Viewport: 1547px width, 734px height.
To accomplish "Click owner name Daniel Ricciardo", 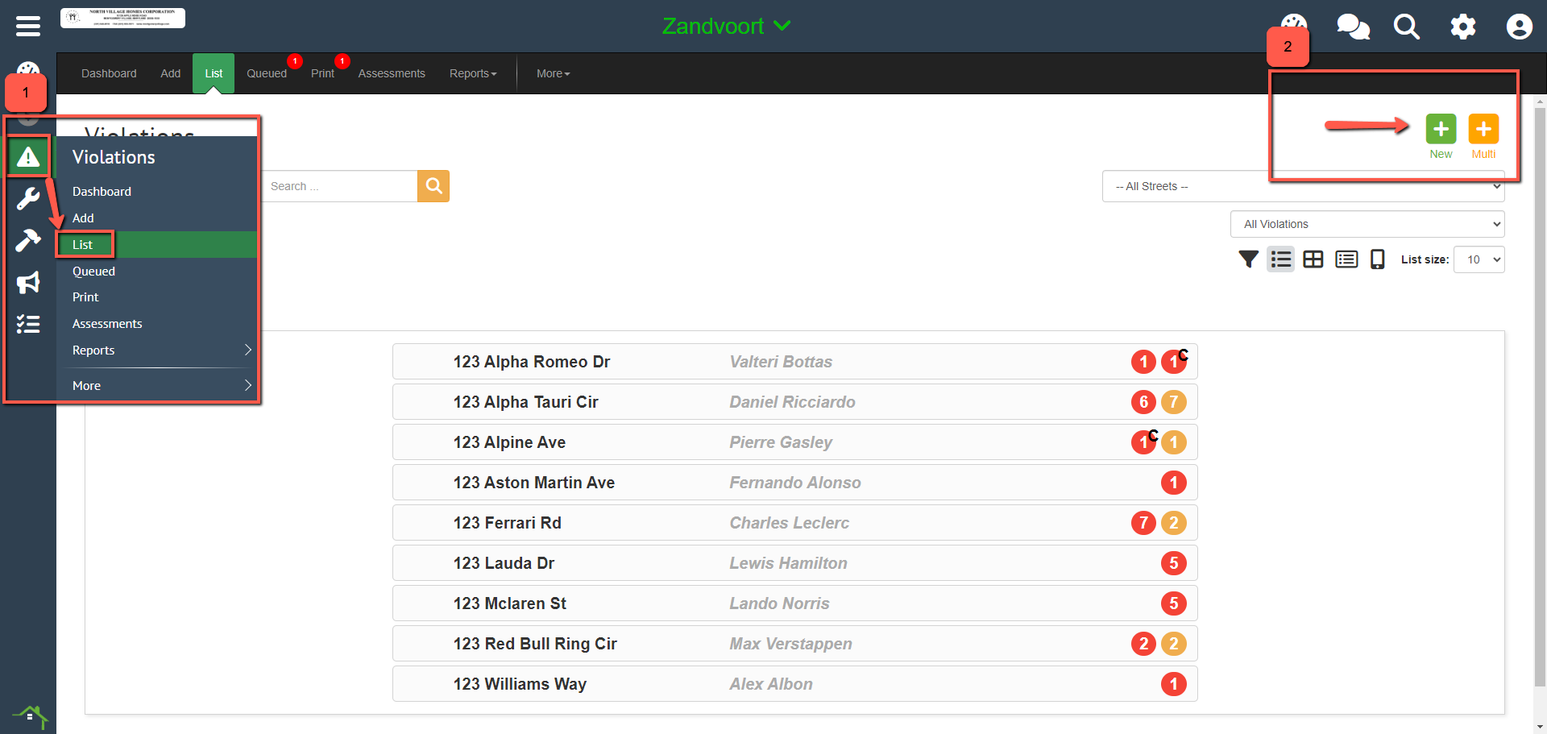I will pyautogui.click(x=792, y=402).
